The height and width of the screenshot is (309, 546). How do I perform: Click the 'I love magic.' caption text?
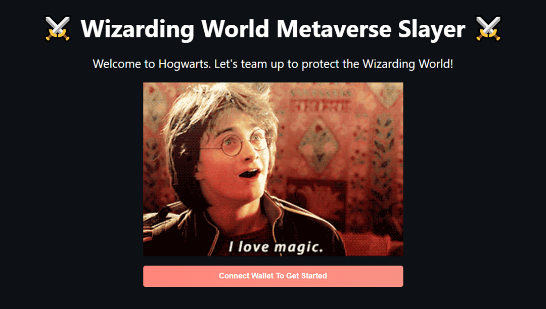tap(276, 247)
